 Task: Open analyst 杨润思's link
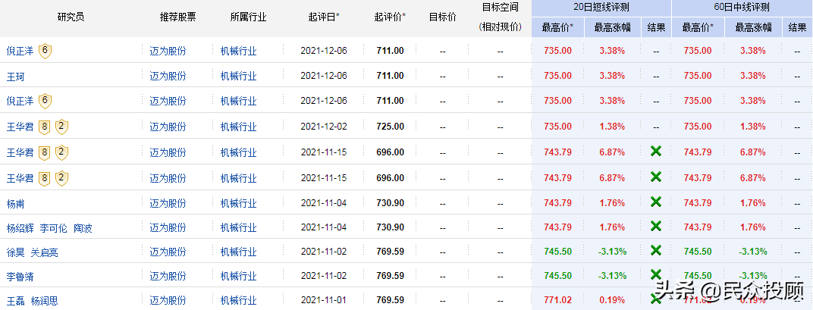45,301
